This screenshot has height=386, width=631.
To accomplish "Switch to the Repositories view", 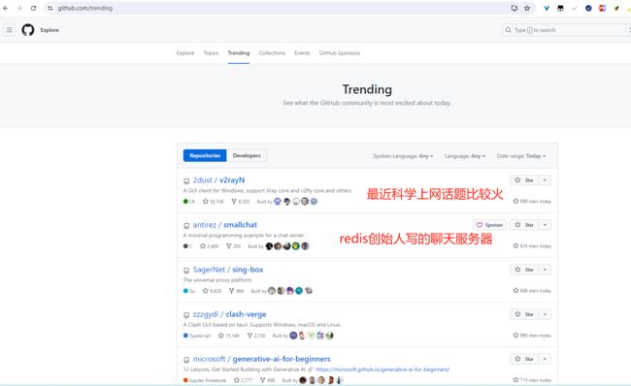I will coord(205,155).
